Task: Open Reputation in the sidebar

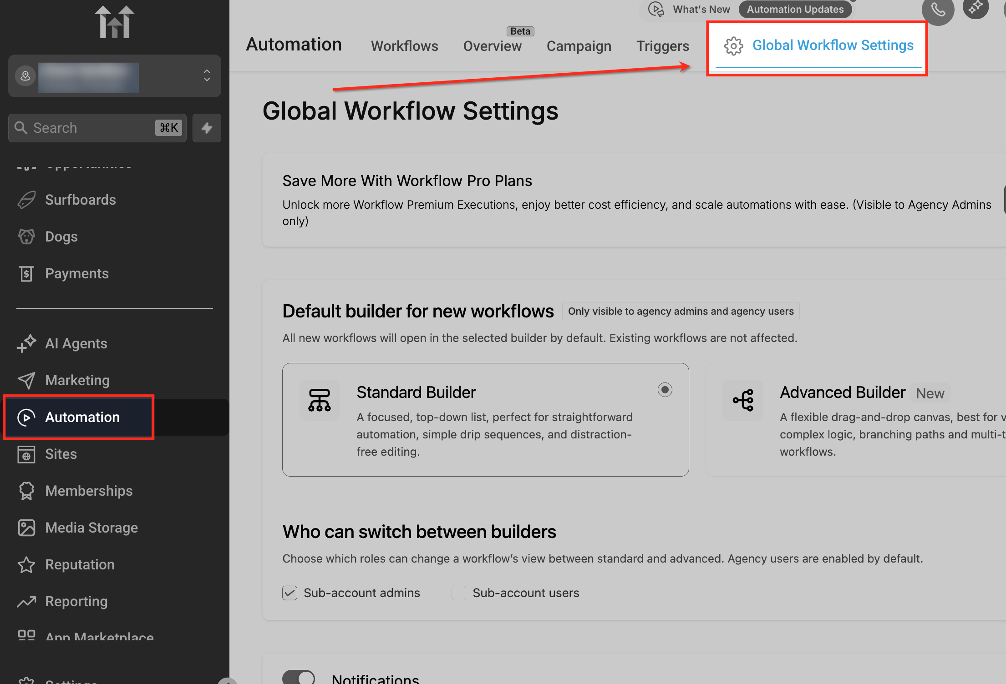Action: (80, 564)
